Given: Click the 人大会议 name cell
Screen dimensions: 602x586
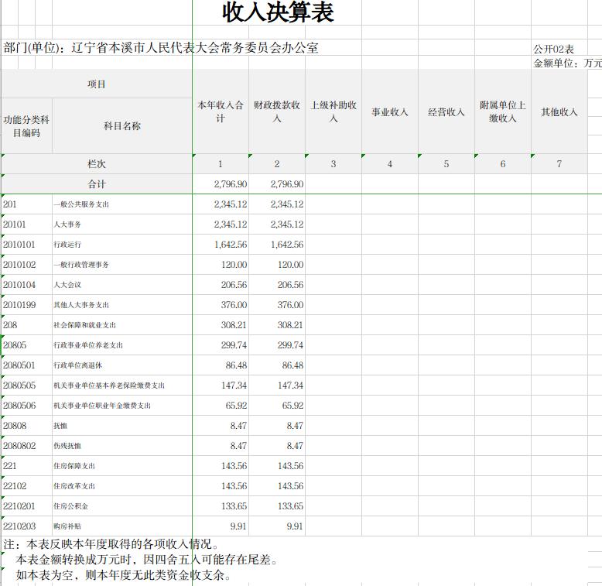Looking at the screenshot, I should [x=122, y=285].
